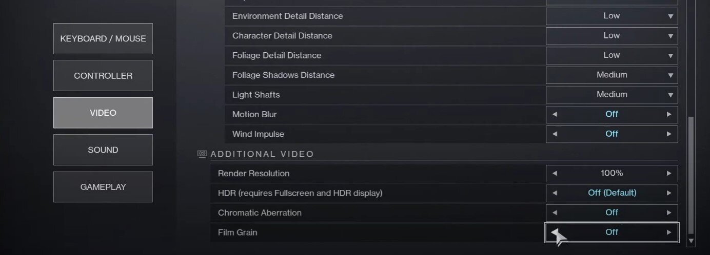Open Light Shafts quality dropdown
This screenshot has height=255, width=710.
point(612,95)
